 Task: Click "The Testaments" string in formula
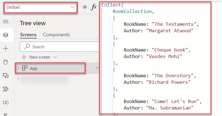174,24
